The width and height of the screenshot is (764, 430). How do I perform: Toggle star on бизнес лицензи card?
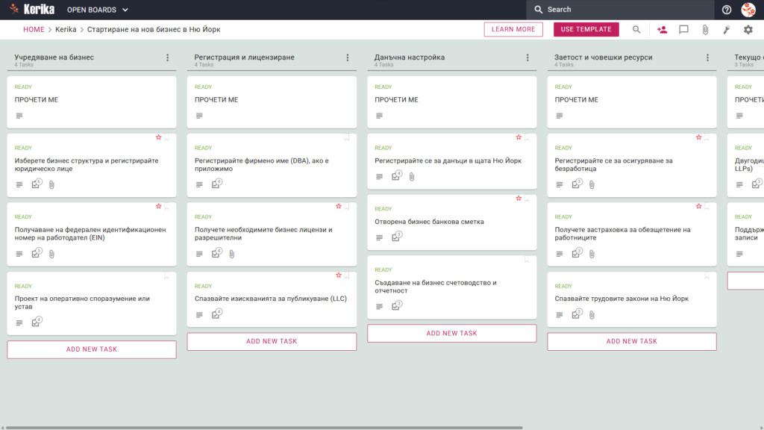(x=339, y=206)
